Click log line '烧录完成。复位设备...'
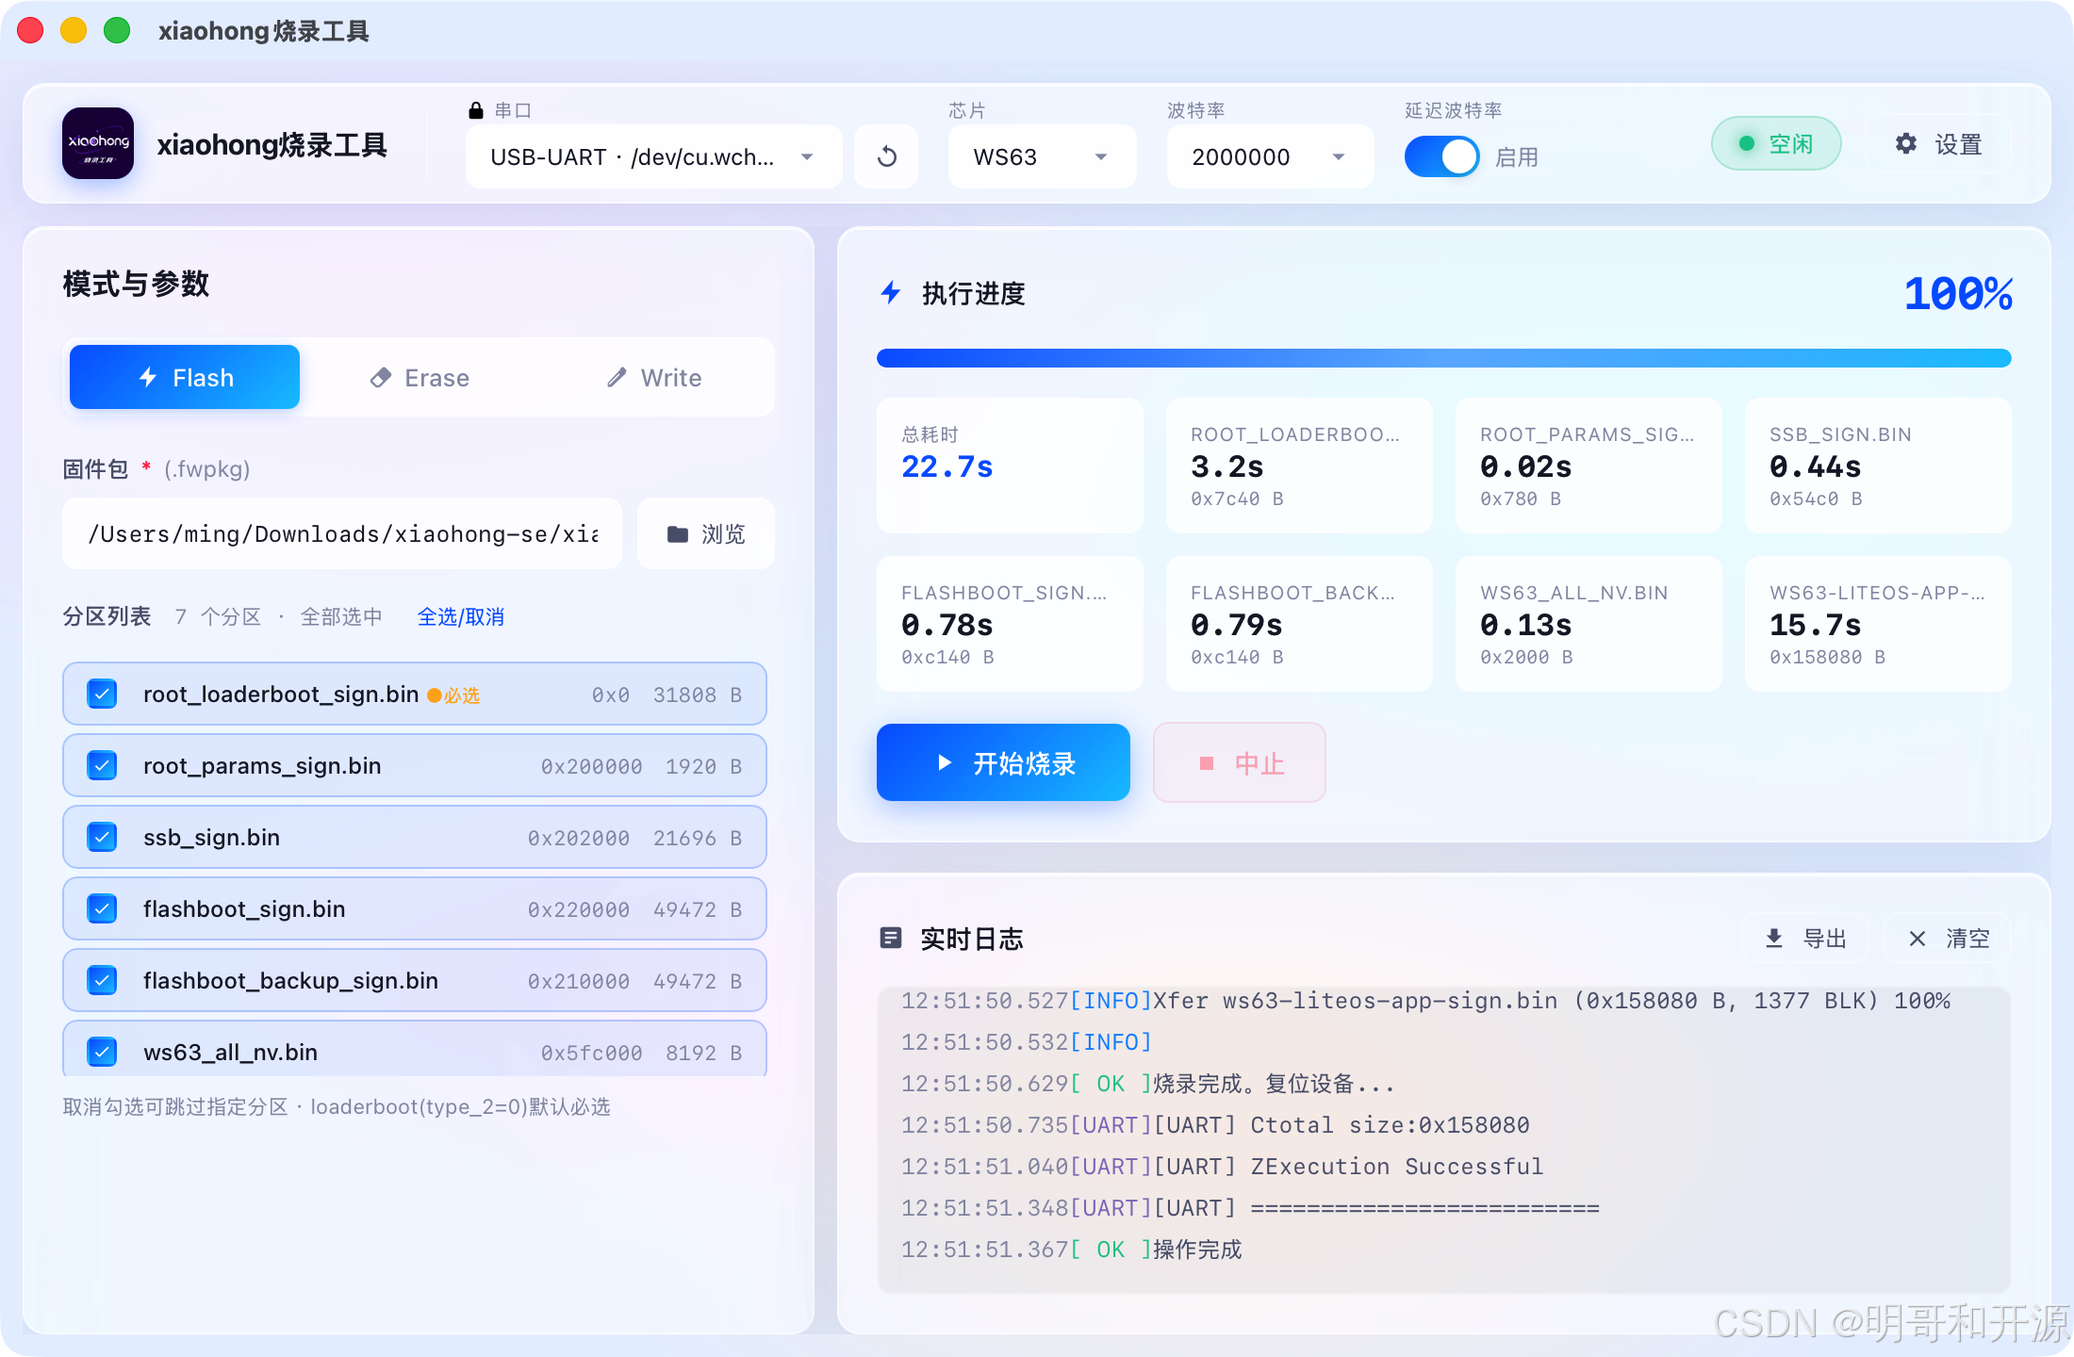 point(1147,1084)
